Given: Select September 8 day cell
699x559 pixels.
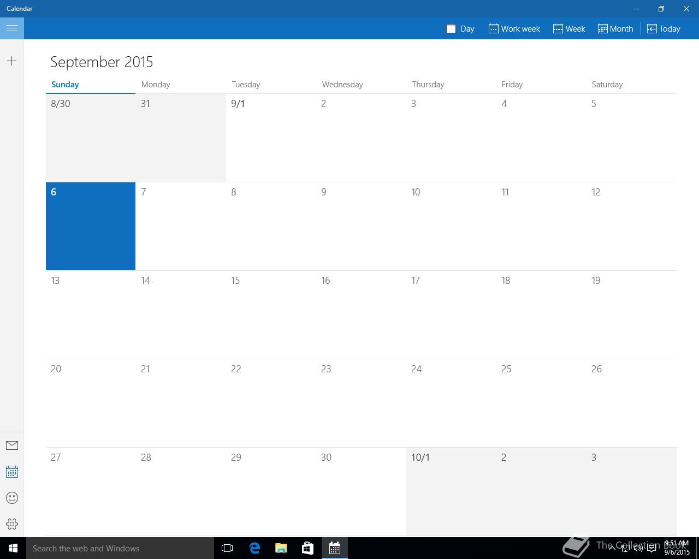Looking at the screenshot, I should click(271, 226).
